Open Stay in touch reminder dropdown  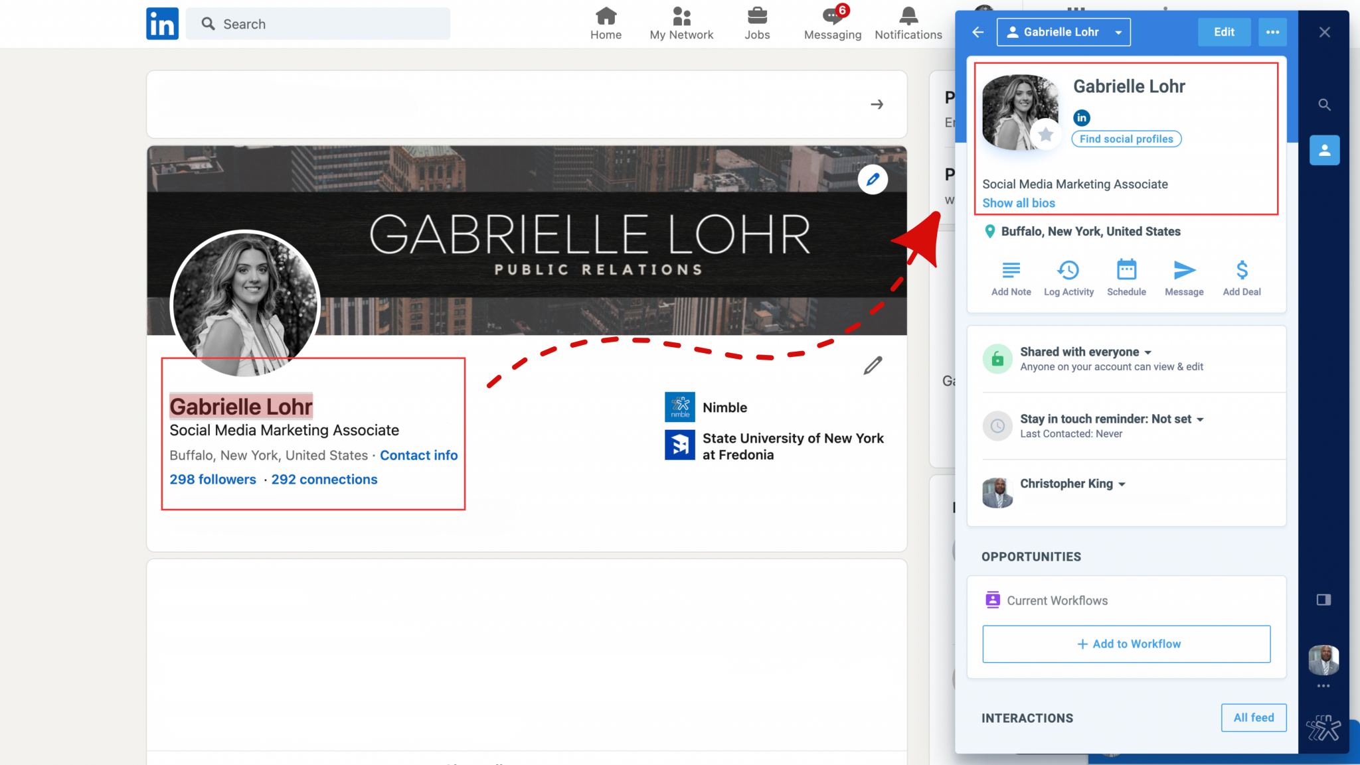[1200, 419]
